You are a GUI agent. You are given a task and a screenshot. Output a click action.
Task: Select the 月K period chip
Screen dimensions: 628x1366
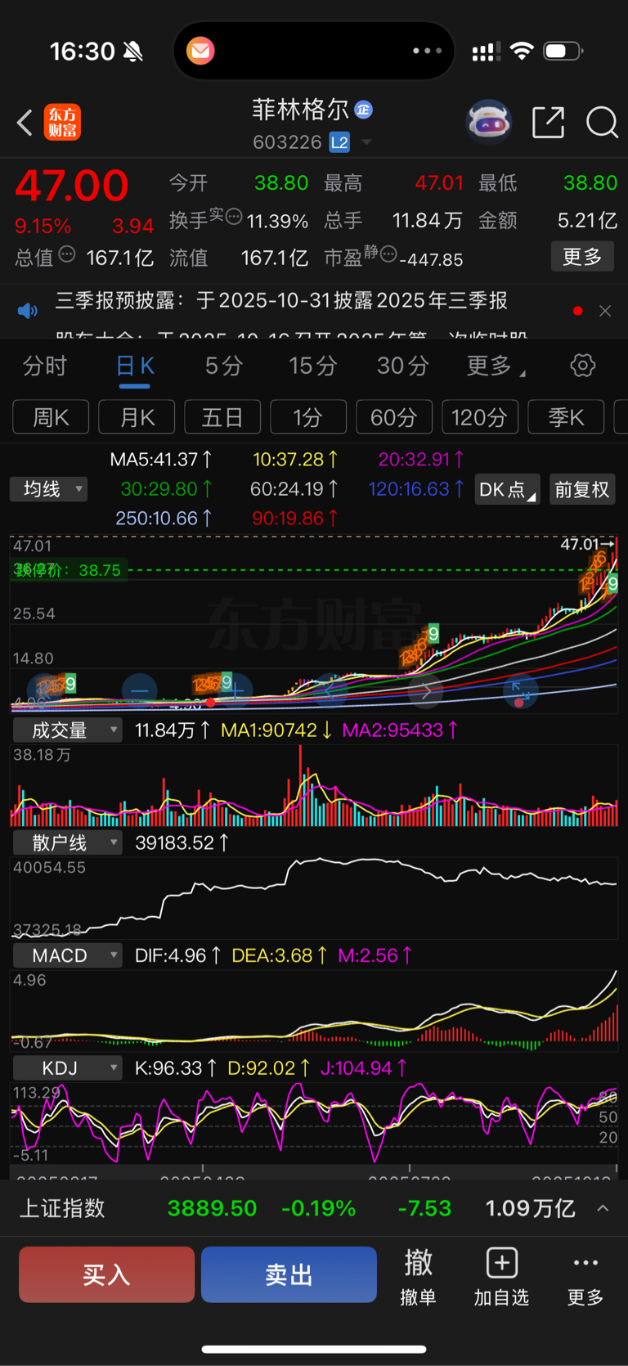pyautogui.click(x=137, y=417)
